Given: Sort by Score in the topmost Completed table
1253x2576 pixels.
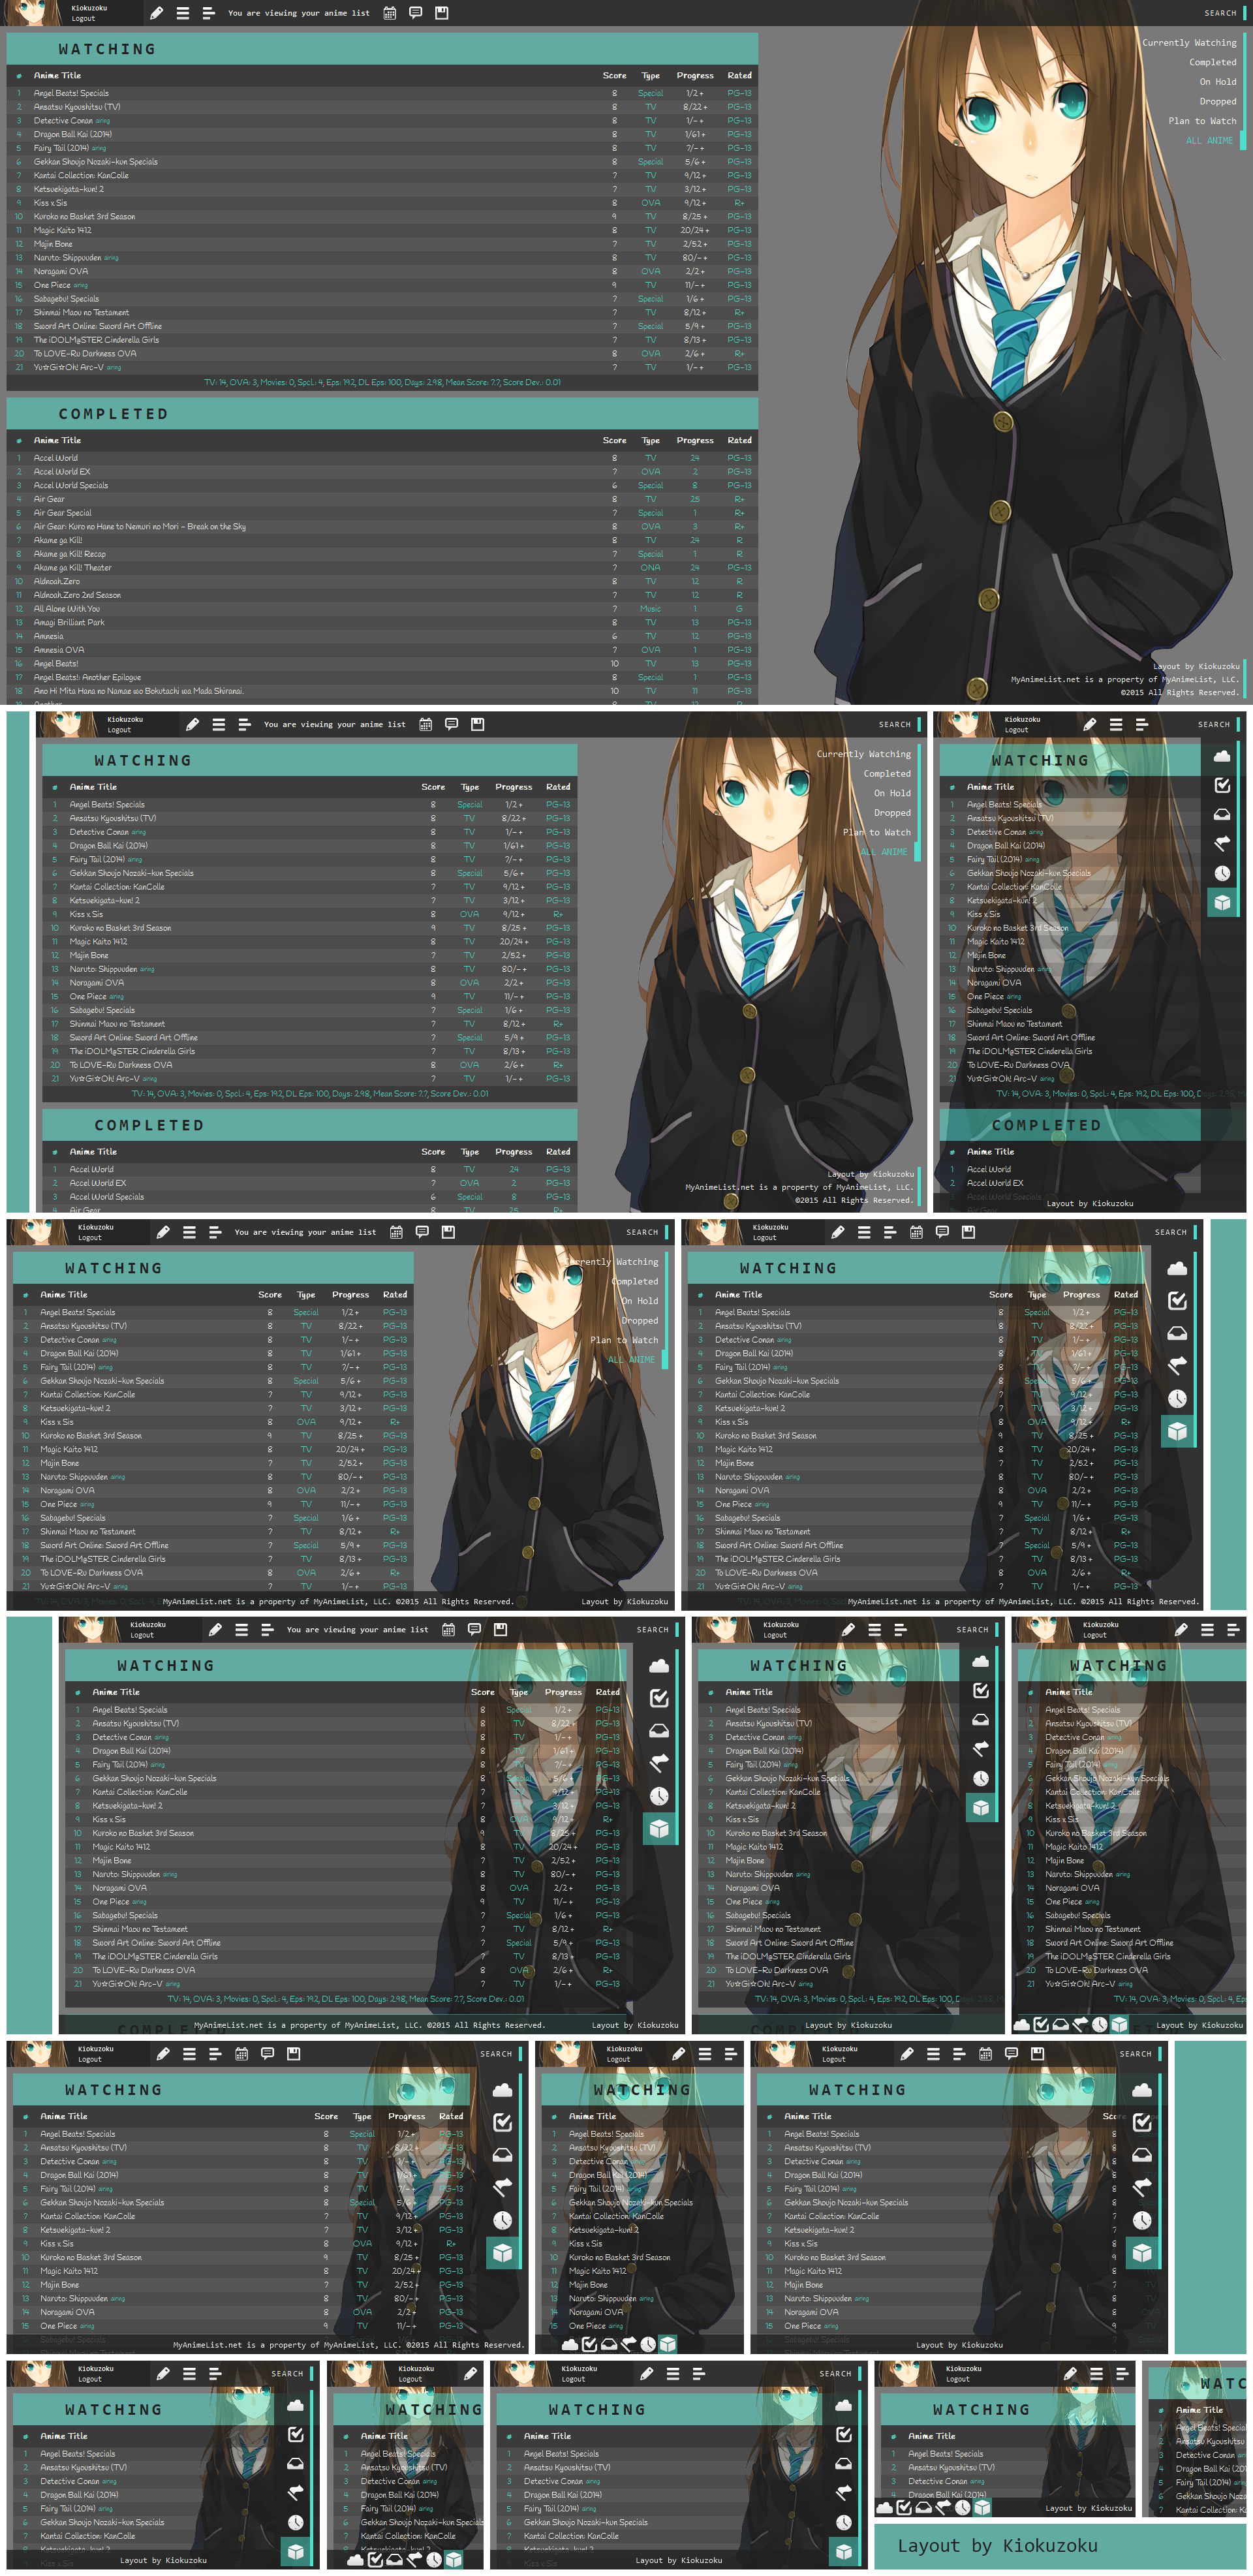Looking at the screenshot, I should tap(614, 441).
